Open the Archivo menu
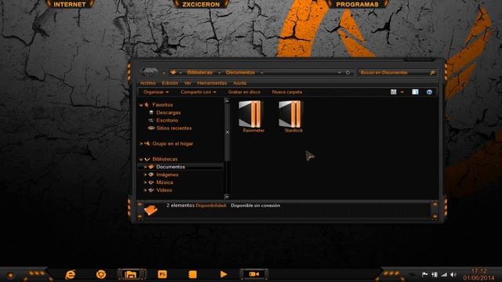Screen dimensions: 502x282 coord(148,83)
